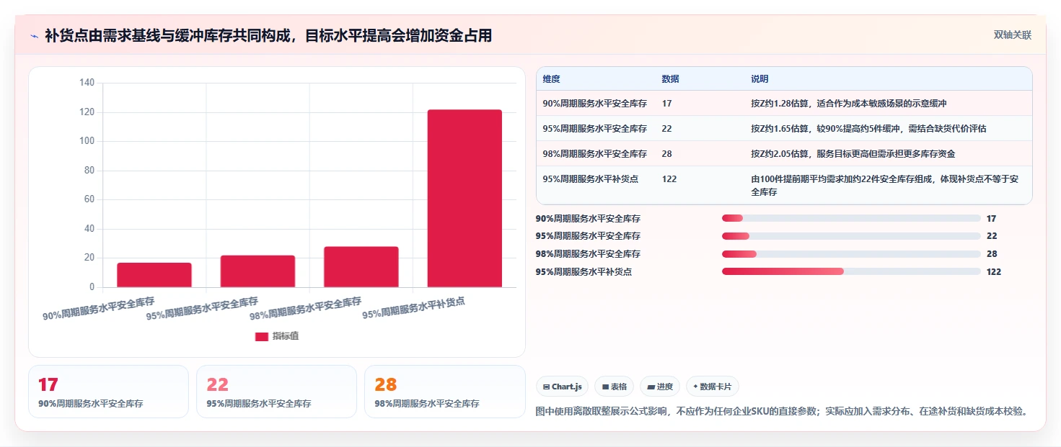Open the data card showing 22
This screenshot has width=1061, height=447.
[276, 392]
